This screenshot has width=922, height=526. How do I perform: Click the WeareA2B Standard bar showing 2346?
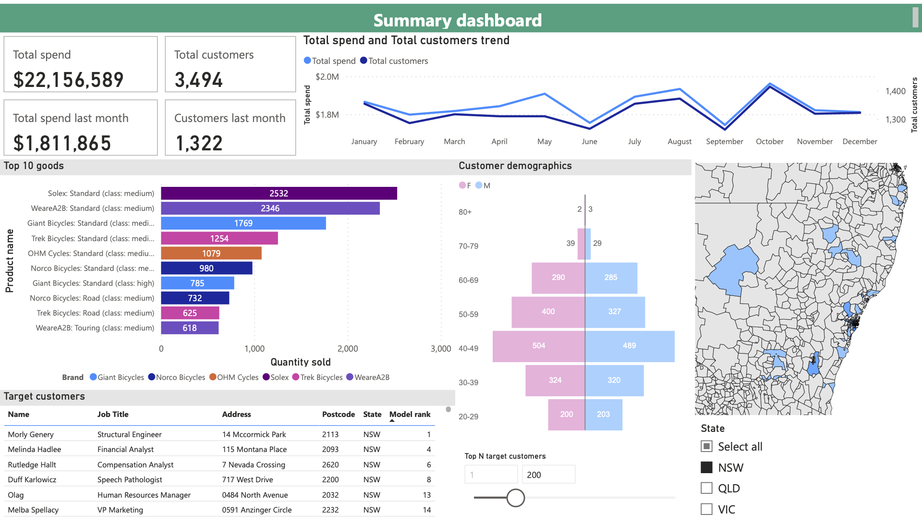pyautogui.click(x=270, y=208)
